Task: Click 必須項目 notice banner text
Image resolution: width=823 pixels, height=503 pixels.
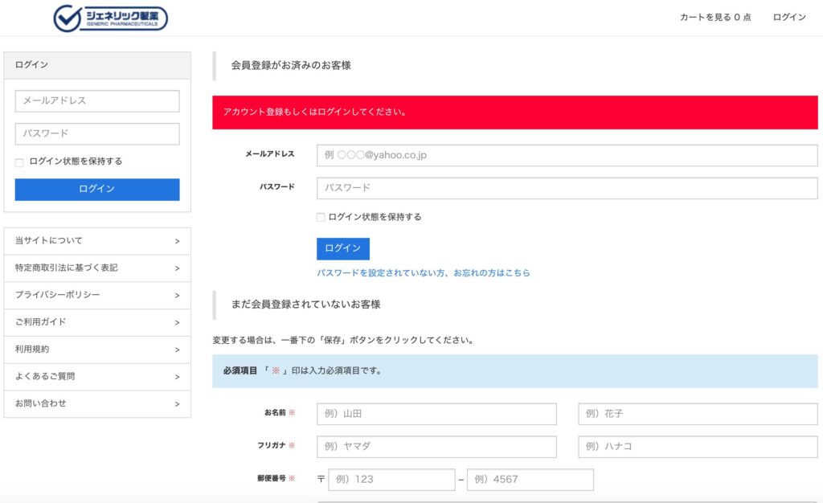Action: (x=302, y=371)
